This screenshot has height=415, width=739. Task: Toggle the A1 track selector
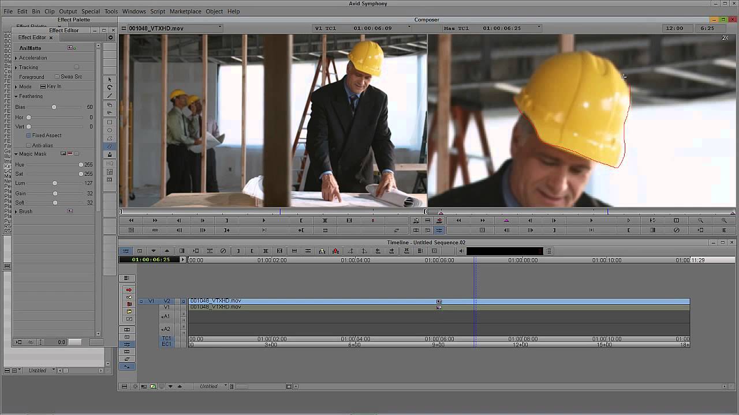tap(166, 316)
